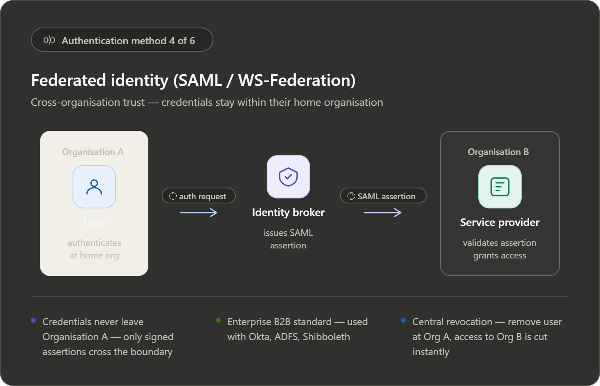Click the validates assertion grants access text
Screen dimensions: 600x386
tap(500, 249)
